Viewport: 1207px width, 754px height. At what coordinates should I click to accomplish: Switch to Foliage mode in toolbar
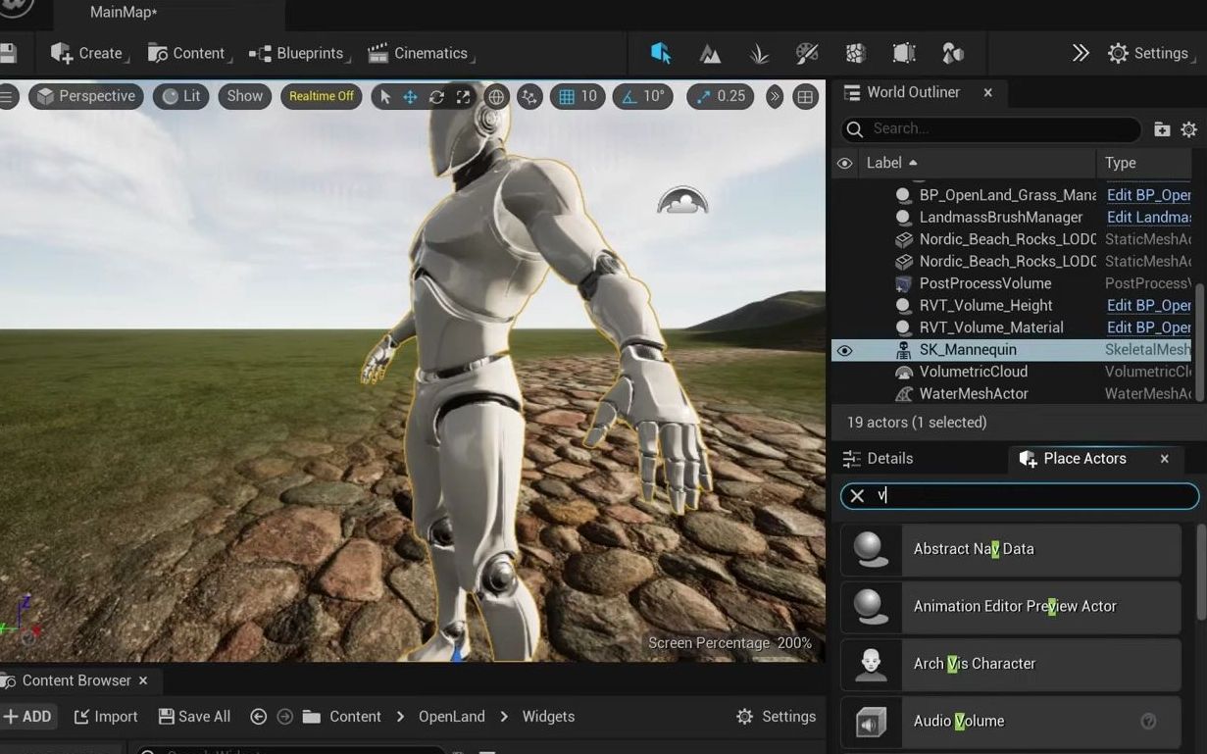[759, 54]
